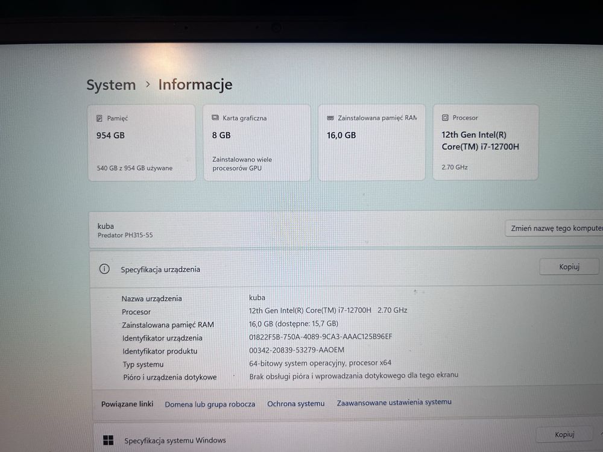This screenshot has width=603, height=452.
Task: Select the Identyfikator produktu value 00342-20839-53279-AAOEM
Action: pos(297,350)
